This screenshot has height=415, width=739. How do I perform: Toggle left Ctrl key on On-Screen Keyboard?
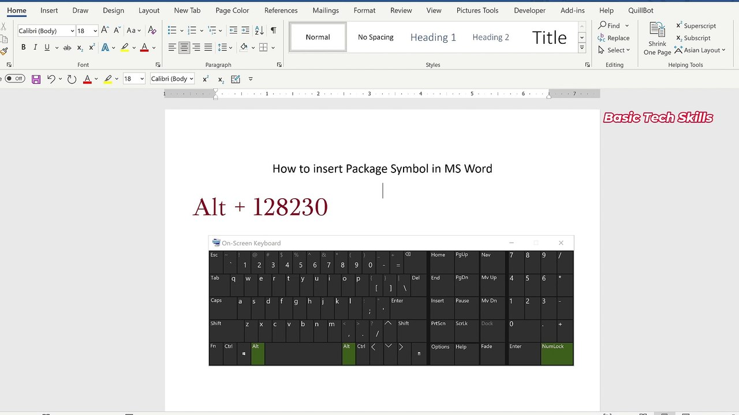pos(230,354)
